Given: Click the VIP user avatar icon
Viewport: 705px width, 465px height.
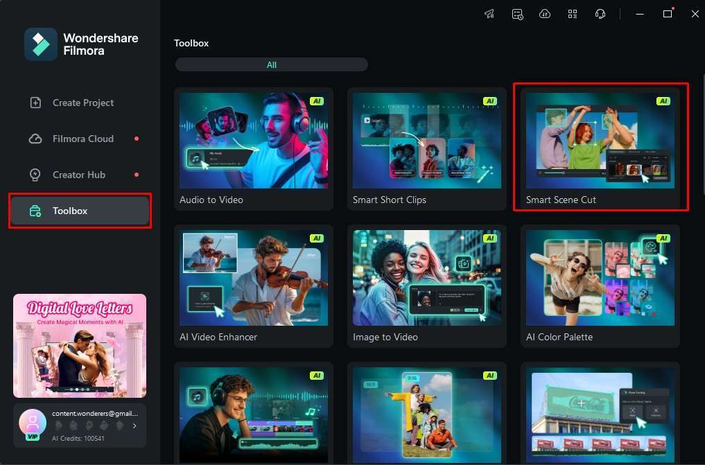Looking at the screenshot, I should 33,424.
